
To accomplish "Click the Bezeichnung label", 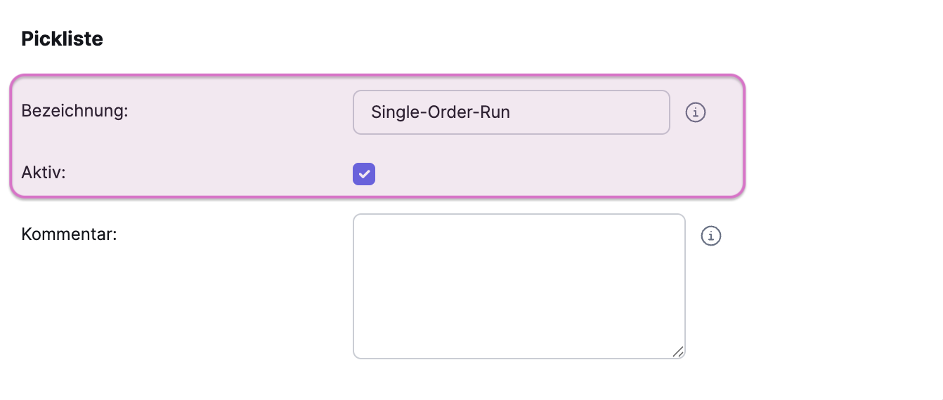I will coord(74,111).
